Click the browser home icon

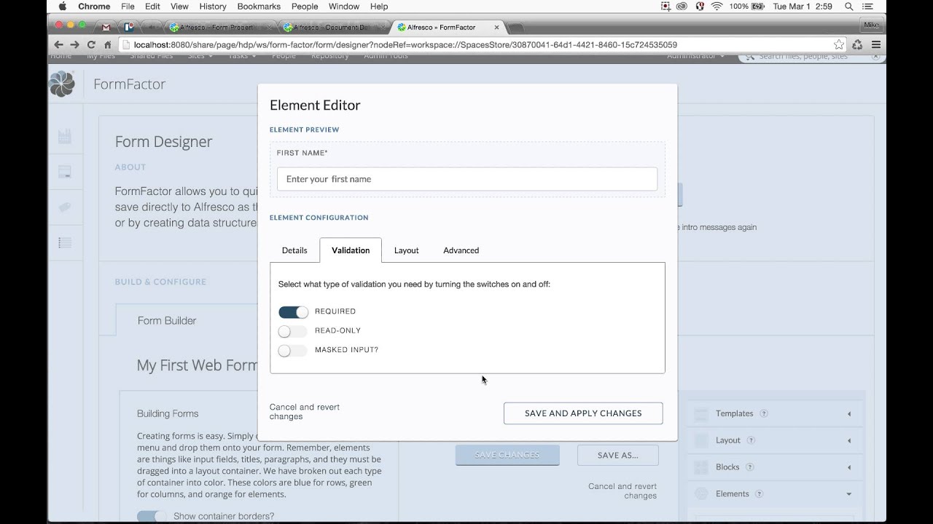click(107, 44)
